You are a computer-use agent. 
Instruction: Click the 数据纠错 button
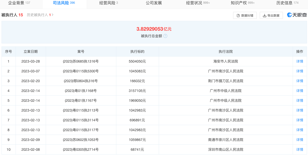point(245,15)
